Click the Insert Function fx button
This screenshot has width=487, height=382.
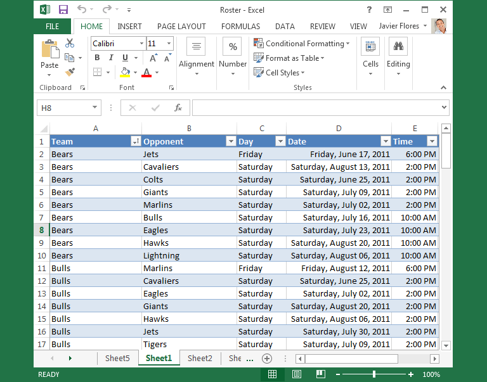(178, 108)
